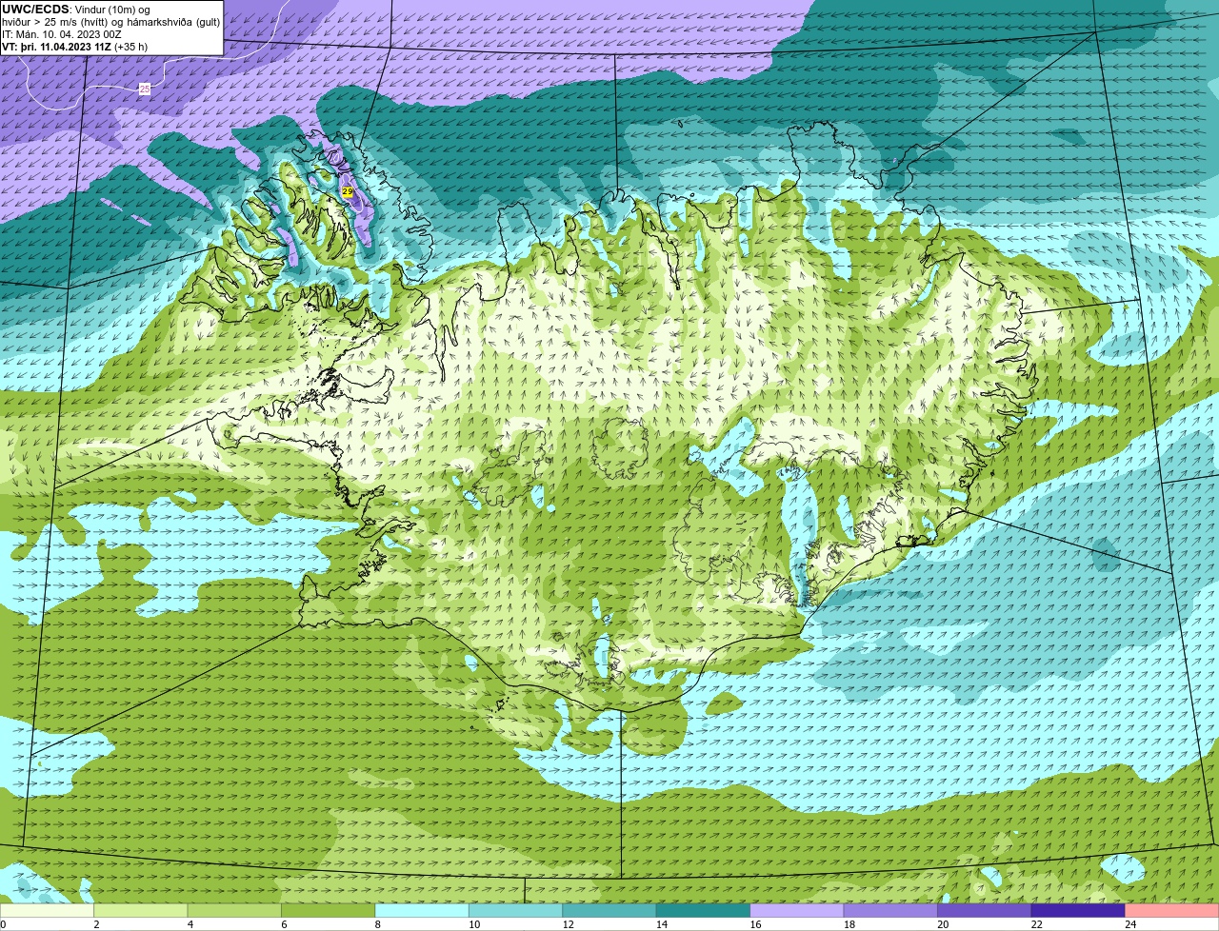Click the "0" tick label on the color scale
This screenshot has height=931, width=1219.
click(3, 924)
